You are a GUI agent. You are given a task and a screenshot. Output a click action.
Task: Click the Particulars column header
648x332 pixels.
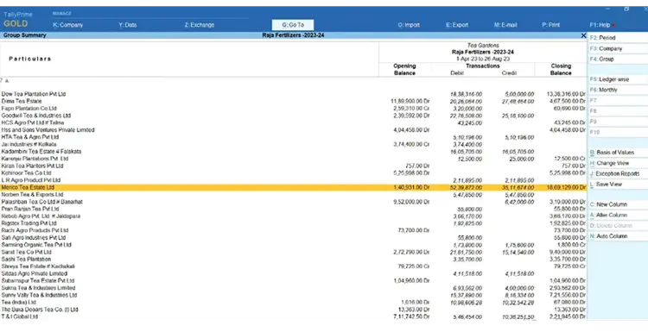click(29, 59)
